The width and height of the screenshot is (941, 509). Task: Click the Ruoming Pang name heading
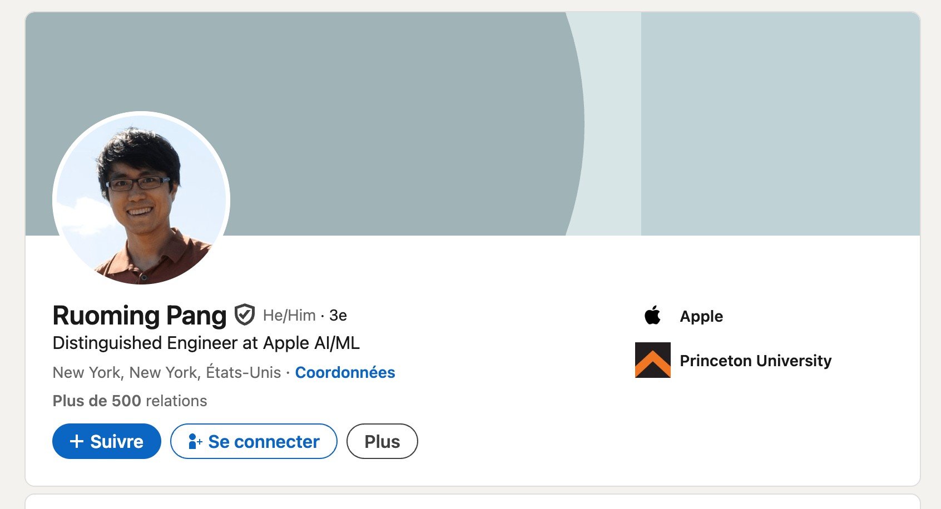click(x=140, y=315)
